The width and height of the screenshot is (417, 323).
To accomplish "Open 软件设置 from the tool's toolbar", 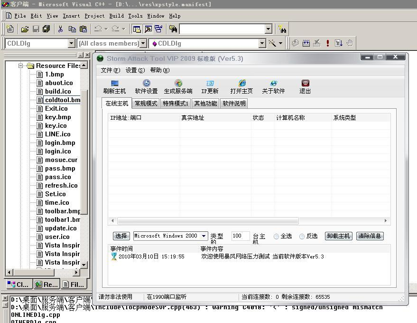I will 146,87.
